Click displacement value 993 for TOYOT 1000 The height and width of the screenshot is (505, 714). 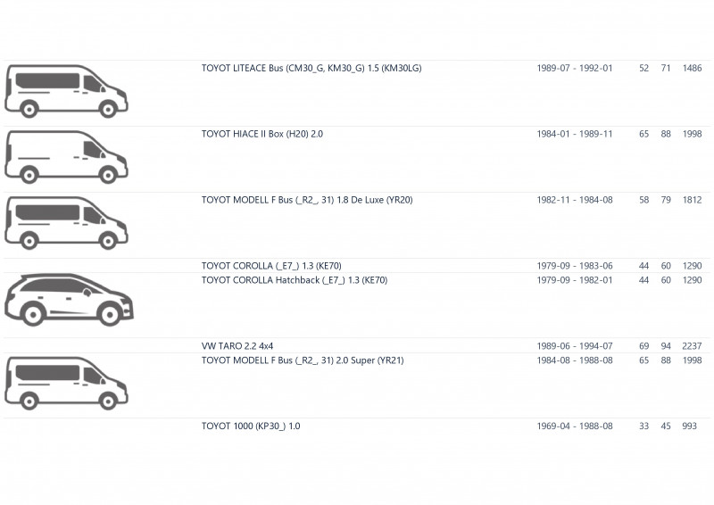click(689, 426)
